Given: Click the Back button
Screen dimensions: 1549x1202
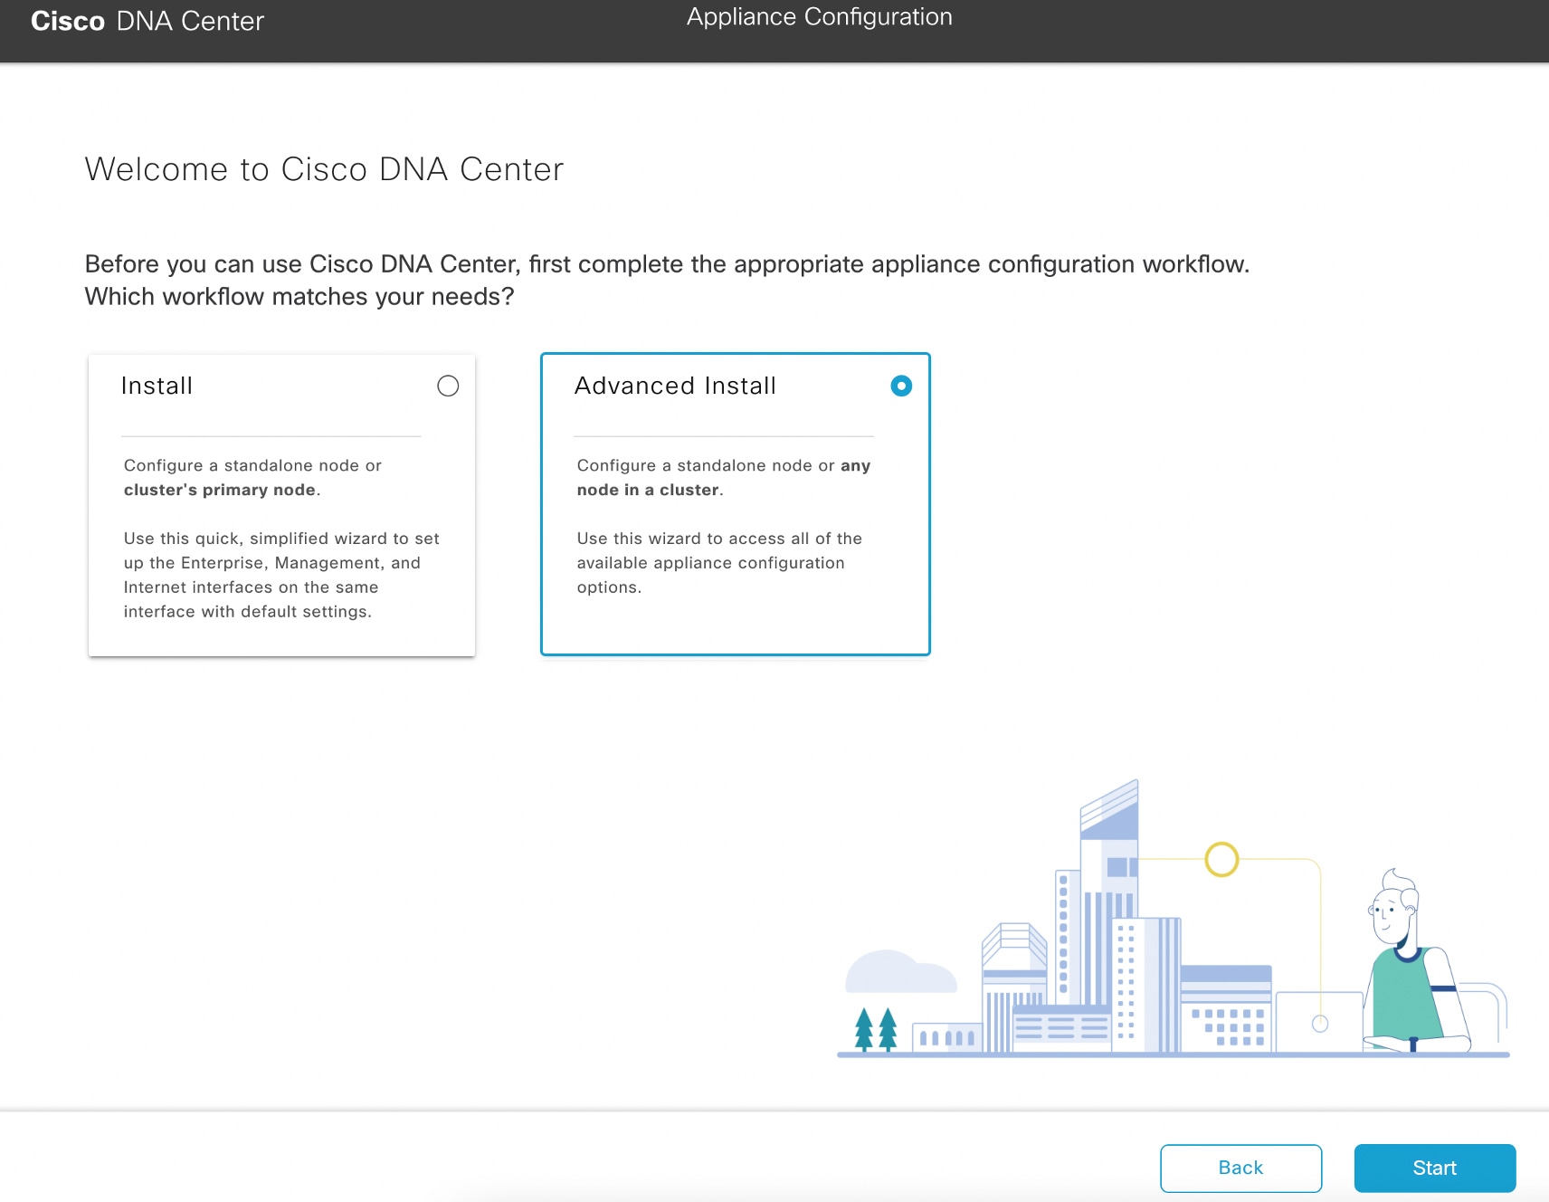Looking at the screenshot, I should pos(1241,1169).
